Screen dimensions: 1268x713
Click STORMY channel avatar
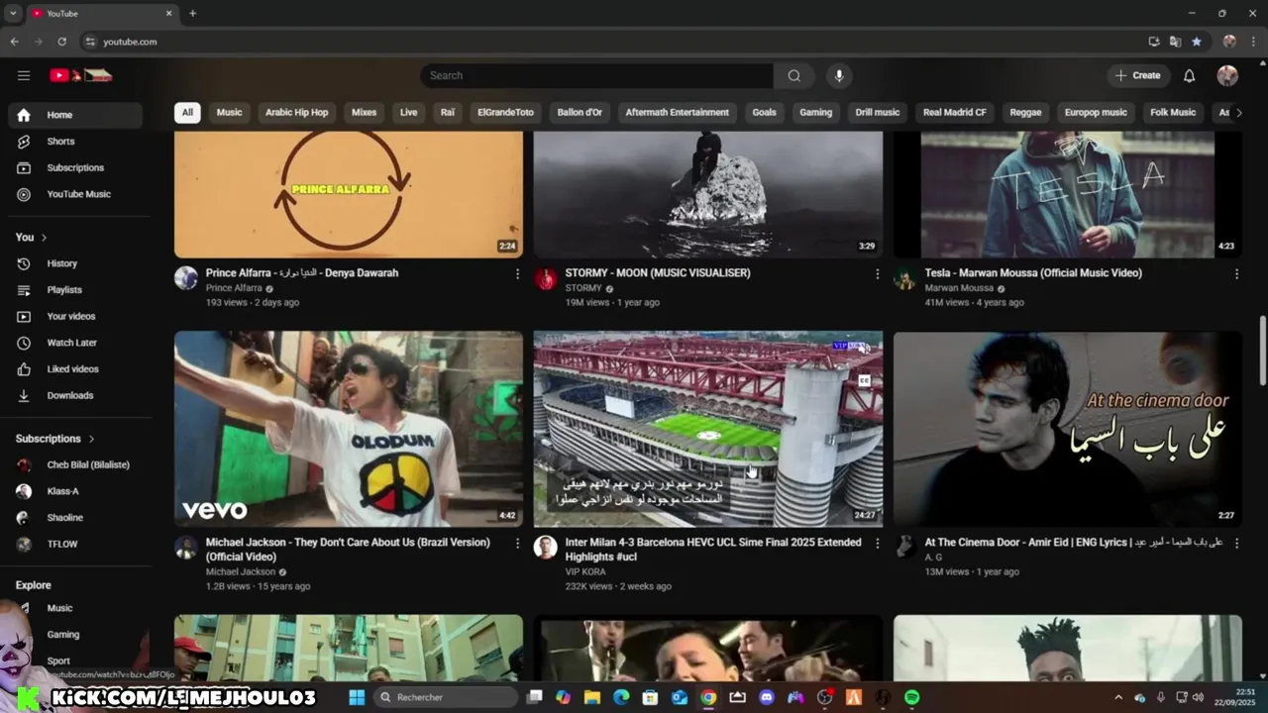[546, 277]
